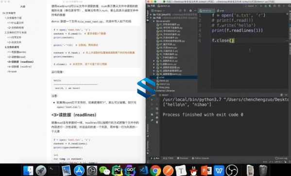Open project panel settings gear
This screenshot has height=176, width=291.
click(x=190, y=11)
